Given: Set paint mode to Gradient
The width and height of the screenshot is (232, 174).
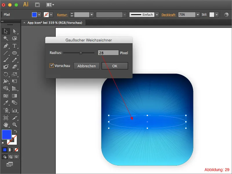Looking at the screenshot, I should [x=10, y=150].
